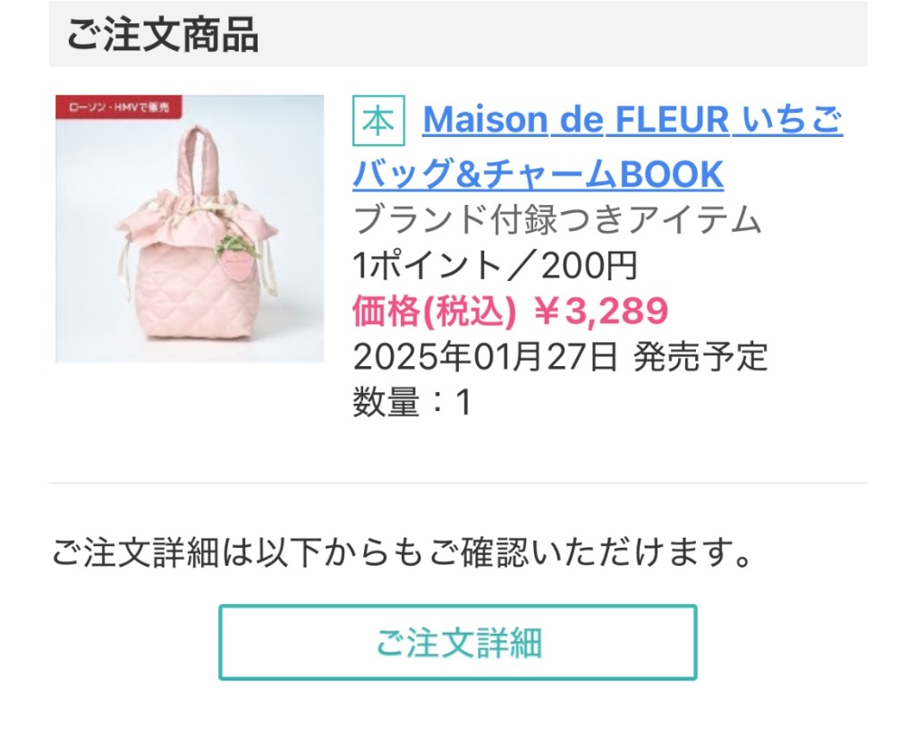Click the green 本 book category icon
The height and width of the screenshot is (734, 916).
coord(378,120)
